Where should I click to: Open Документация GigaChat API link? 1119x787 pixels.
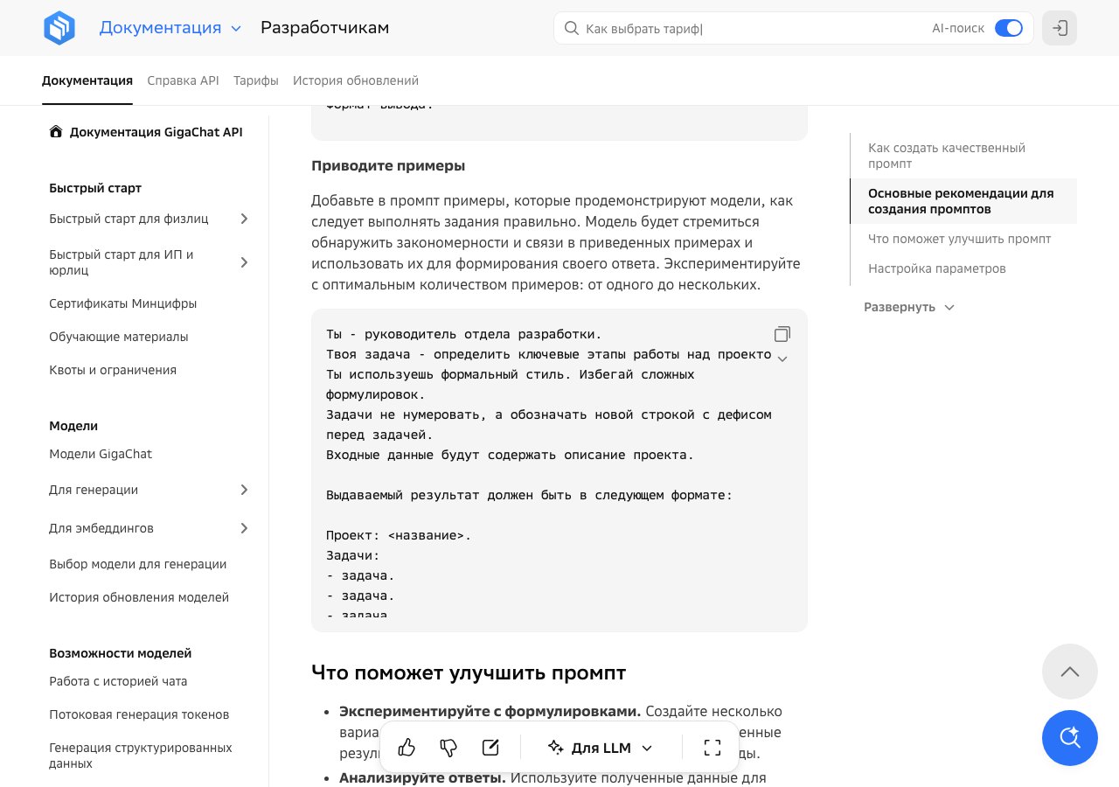coord(156,132)
